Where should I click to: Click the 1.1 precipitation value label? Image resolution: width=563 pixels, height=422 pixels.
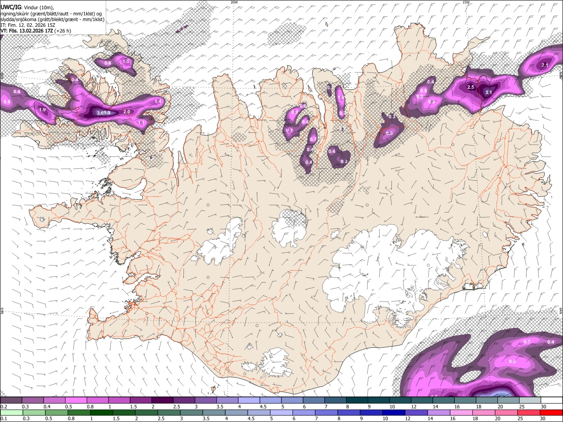pos(142,123)
